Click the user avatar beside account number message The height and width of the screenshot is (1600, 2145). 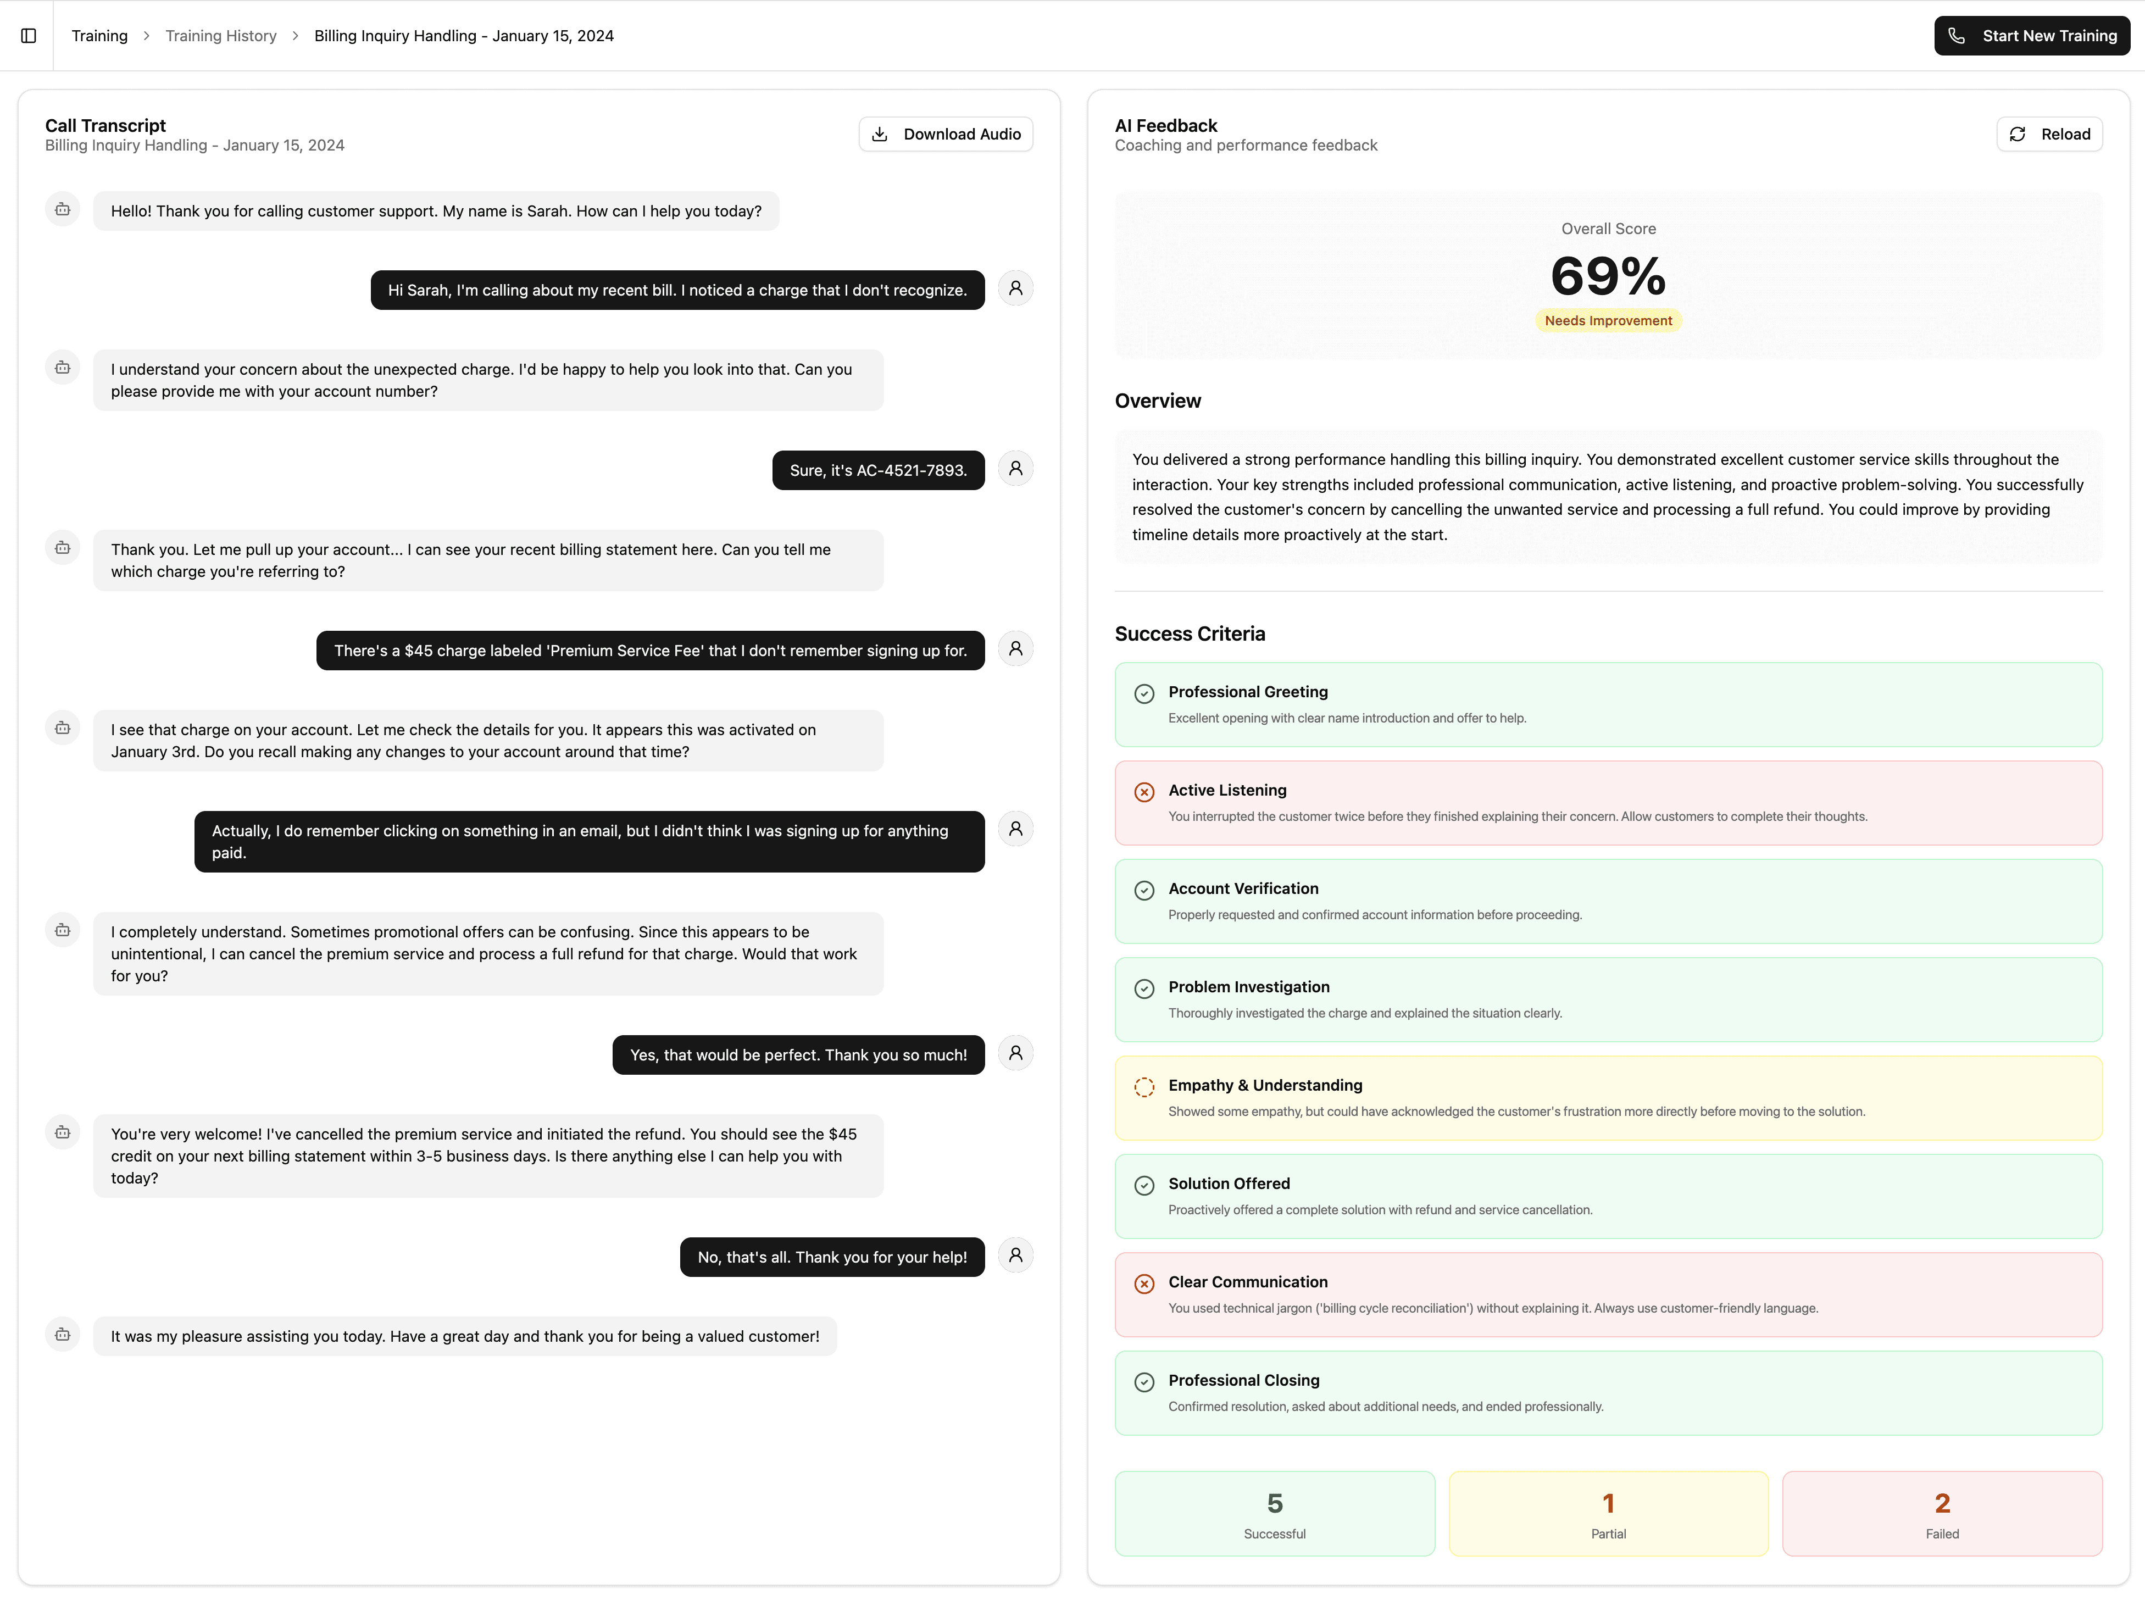(1015, 469)
